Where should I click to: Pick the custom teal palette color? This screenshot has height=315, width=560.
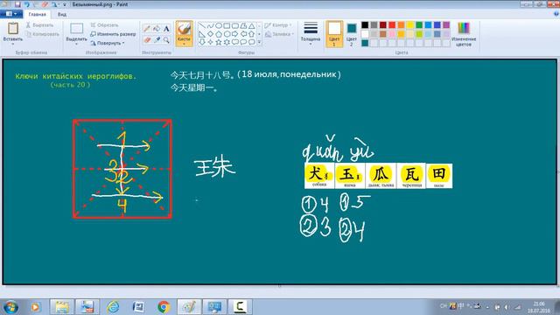[365, 43]
